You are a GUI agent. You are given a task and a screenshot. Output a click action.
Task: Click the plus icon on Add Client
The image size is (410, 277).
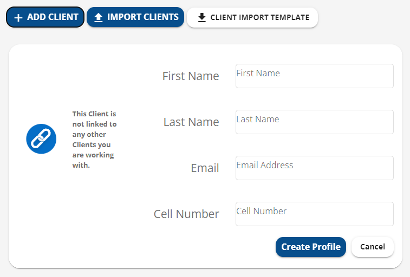18,17
